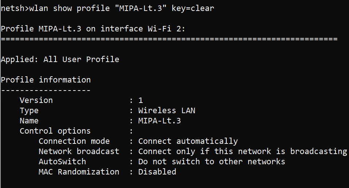
Task: Click the Name value MIPA-Lt.3
Action: [160, 121]
